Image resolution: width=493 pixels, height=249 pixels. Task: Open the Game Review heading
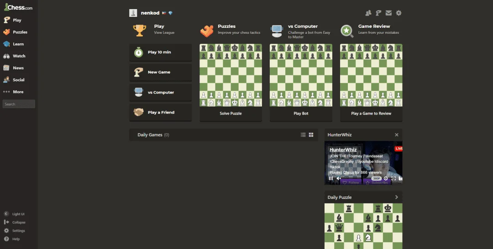pos(374,26)
